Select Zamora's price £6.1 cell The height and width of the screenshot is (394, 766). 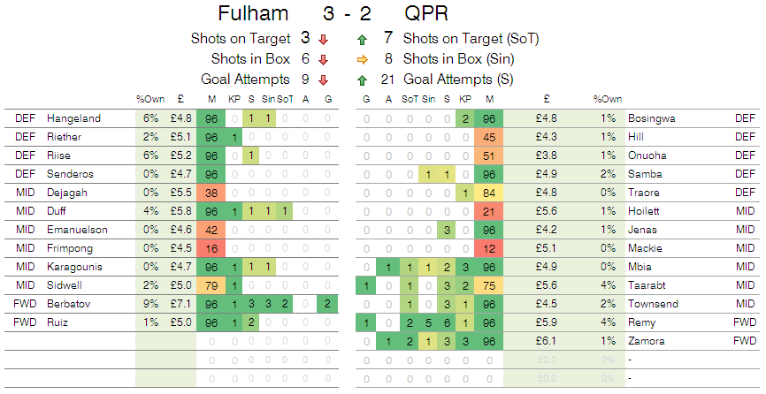(x=546, y=341)
